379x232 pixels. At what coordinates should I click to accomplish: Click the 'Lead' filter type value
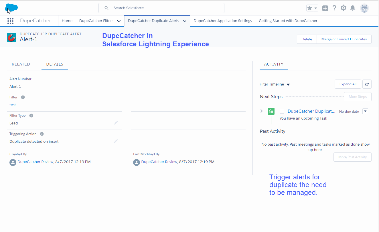click(x=13, y=123)
